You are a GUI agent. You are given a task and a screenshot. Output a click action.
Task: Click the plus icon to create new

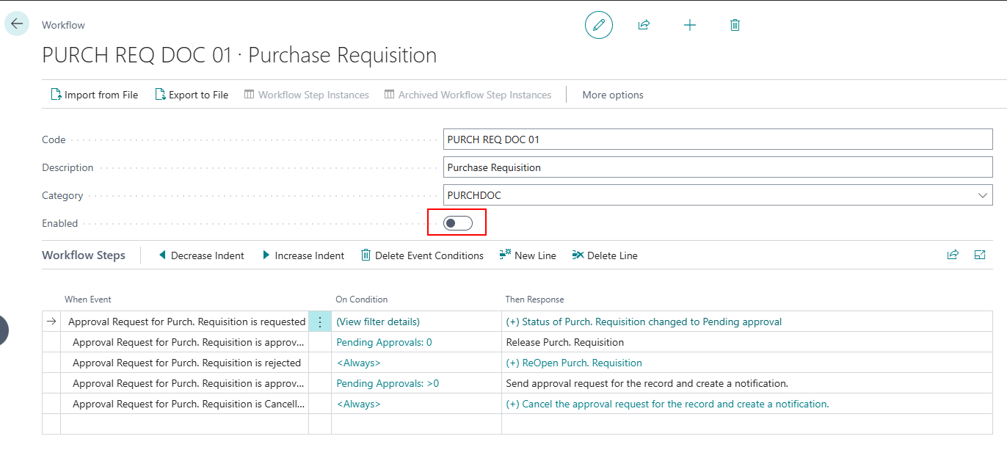(x=689, y=25)
